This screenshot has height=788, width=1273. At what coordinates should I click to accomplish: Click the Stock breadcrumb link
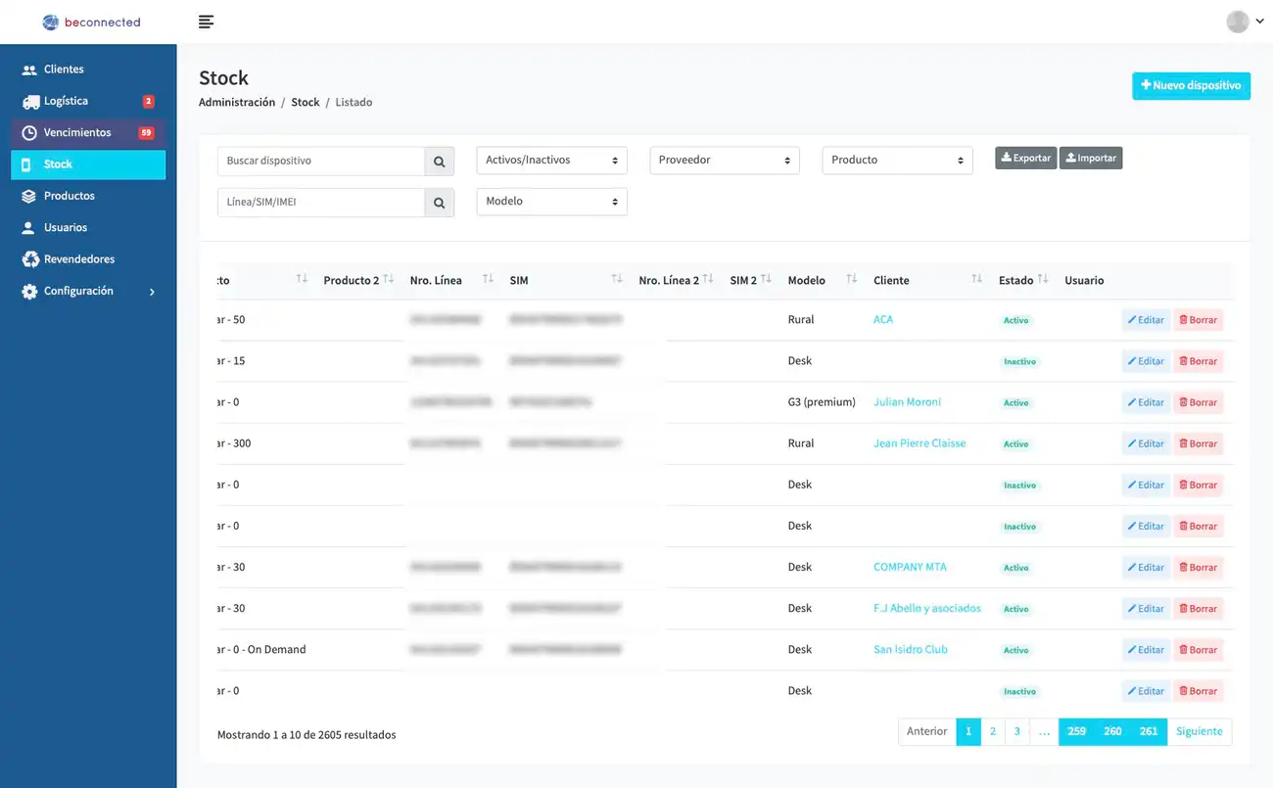[306, 102]
